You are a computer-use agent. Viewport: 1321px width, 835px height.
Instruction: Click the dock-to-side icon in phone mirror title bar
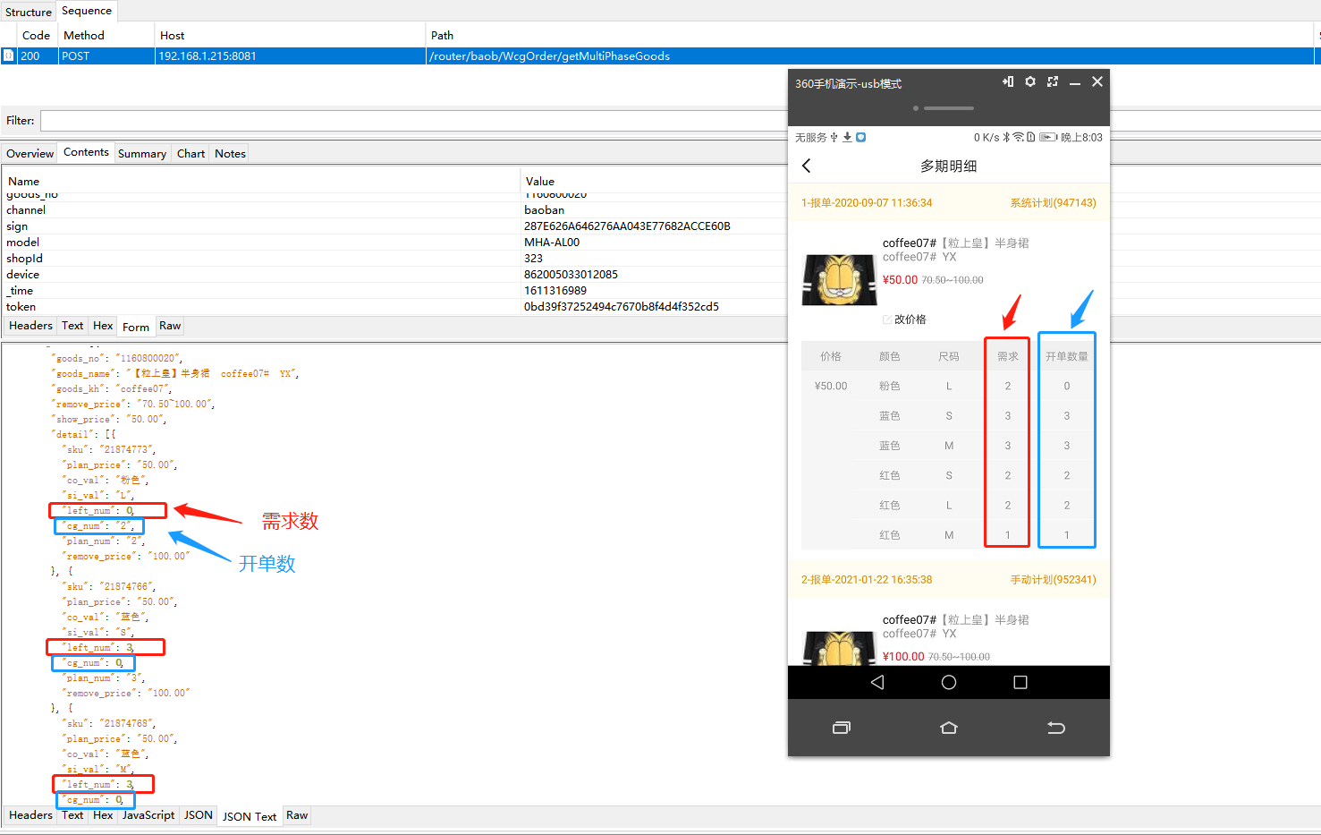tap(1008, 81)
